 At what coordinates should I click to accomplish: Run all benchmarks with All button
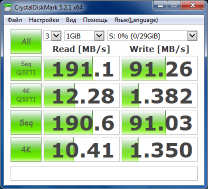pos(26,41)
